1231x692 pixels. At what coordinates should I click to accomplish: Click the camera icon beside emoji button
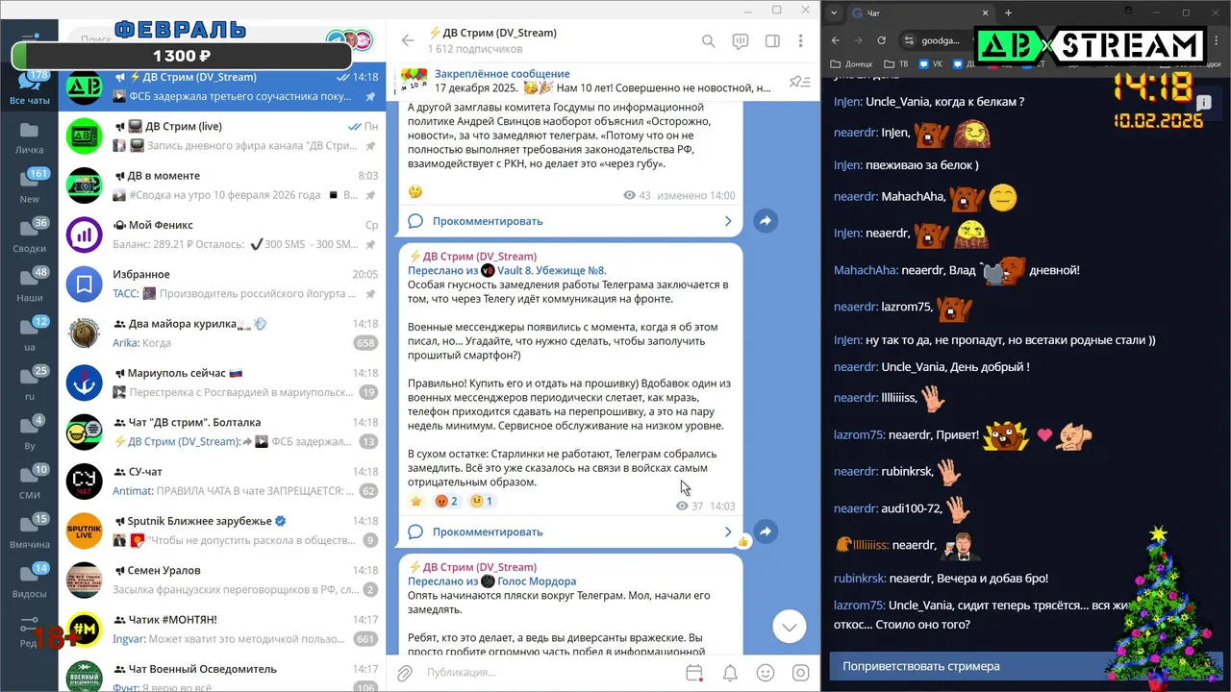click(800, 673)
